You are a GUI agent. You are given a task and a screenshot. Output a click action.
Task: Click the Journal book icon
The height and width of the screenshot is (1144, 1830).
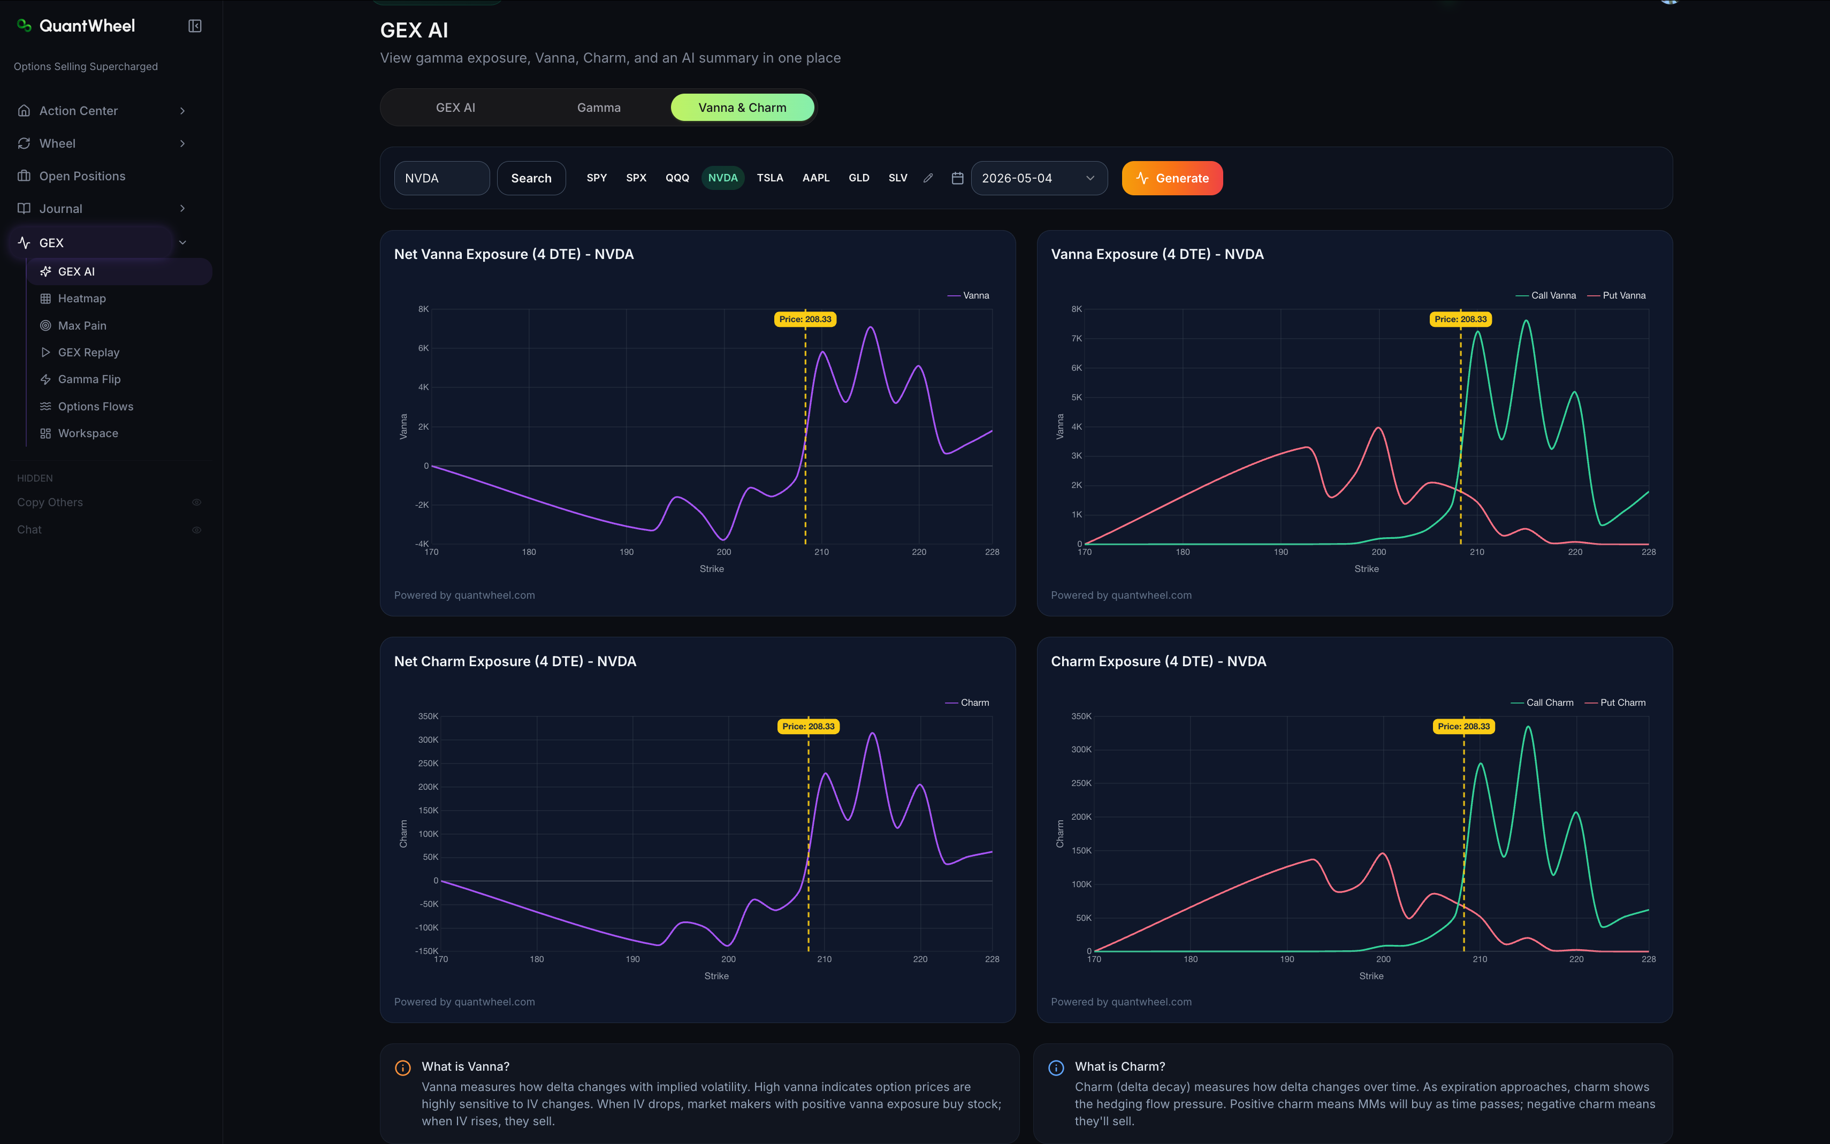click(24, 209)
